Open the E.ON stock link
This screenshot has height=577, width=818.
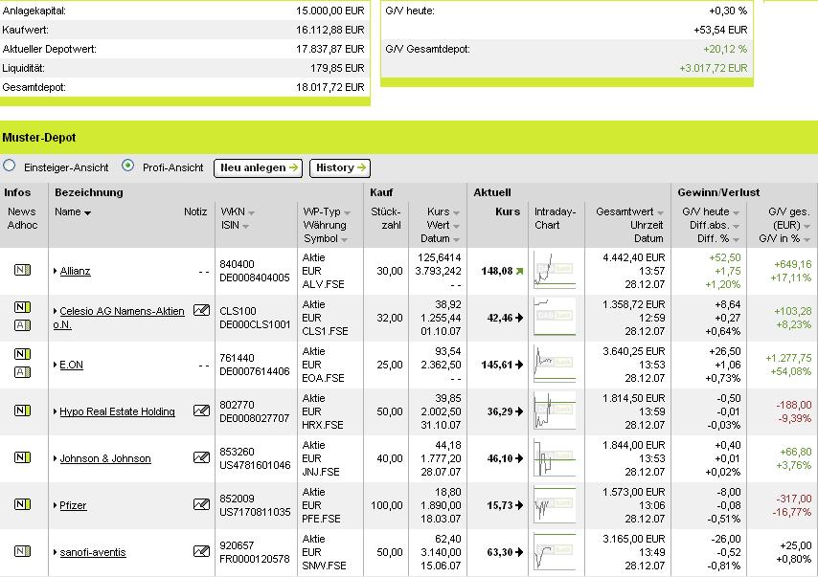click(x=72, y=365)
